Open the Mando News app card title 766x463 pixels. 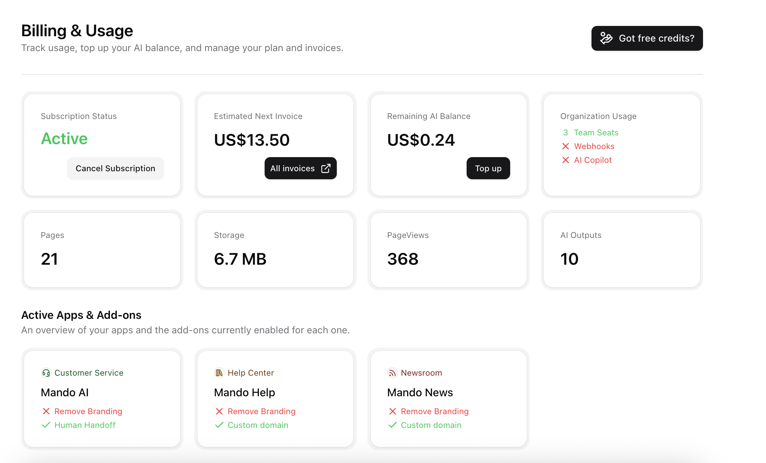click(420, 392)
